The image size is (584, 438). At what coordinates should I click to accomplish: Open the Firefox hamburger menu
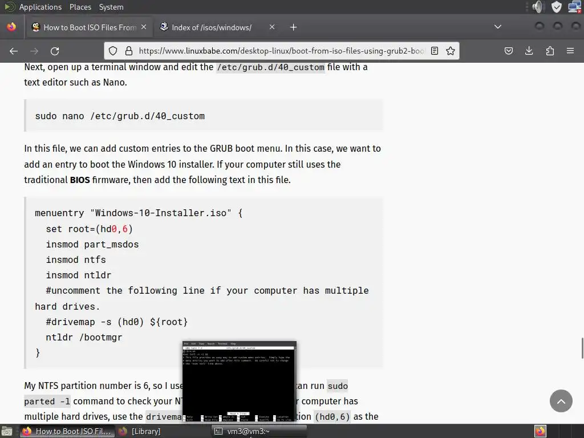570,51
